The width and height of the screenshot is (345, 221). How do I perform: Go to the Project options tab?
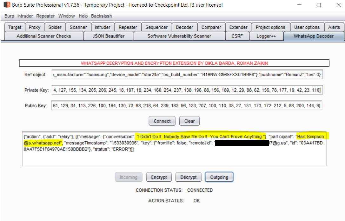(x=270, y=27)
